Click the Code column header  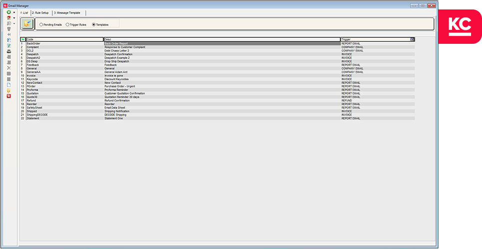pyautogui.click(x=64, y=39)
